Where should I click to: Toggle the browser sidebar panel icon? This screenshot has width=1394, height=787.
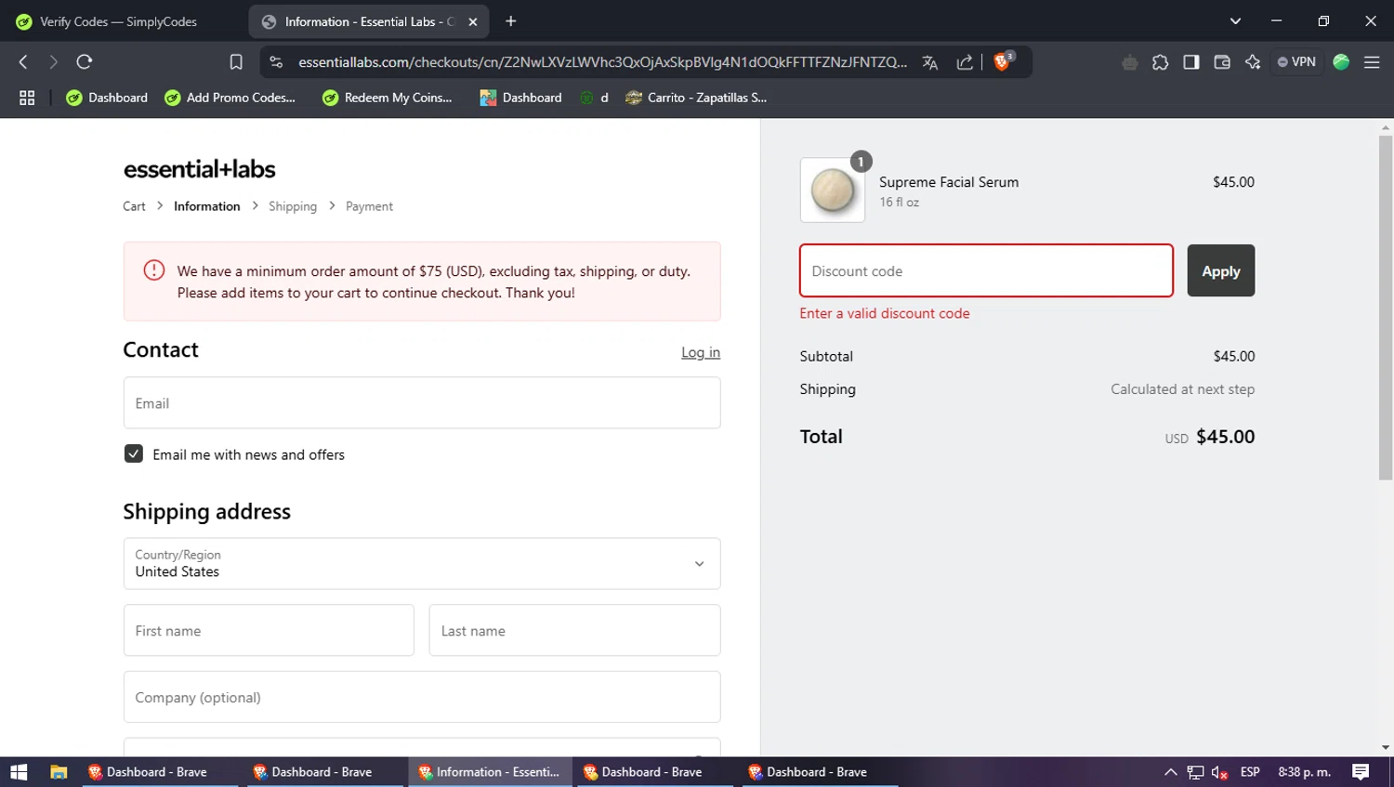point(1190,62)
